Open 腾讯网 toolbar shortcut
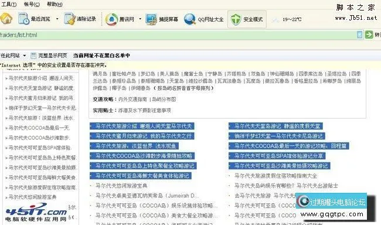The image size is (381, 225). [x=120, y=19]
